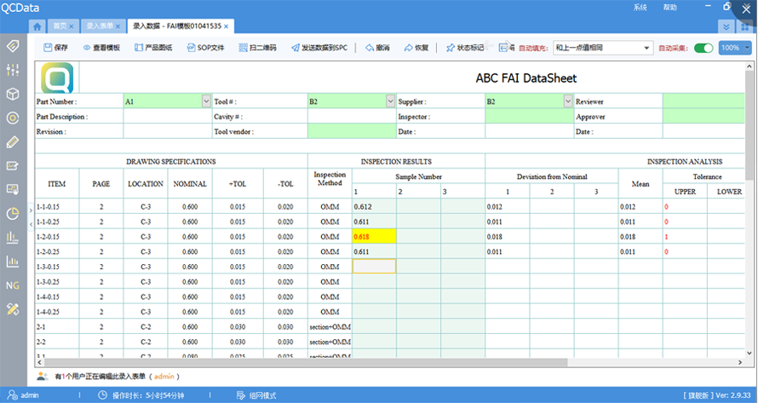
Task: Select the pencil edit icon in sidebar
Action: click(x=12, y=141)
